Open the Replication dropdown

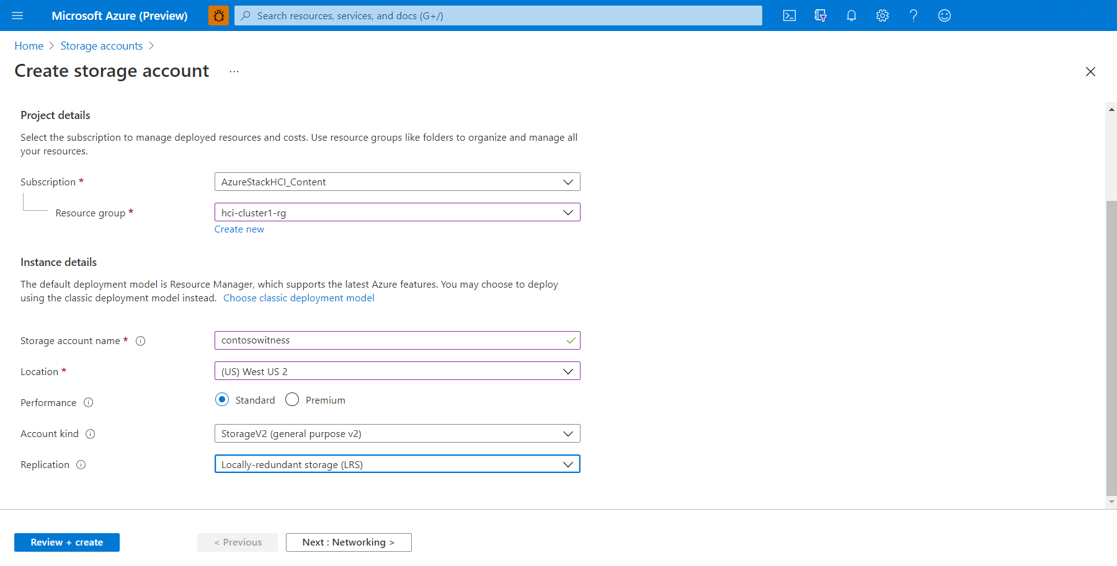[x=397, y=464]
